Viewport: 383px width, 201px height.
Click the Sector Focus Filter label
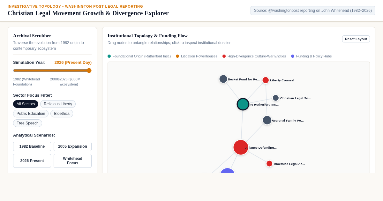(x=33, y=95)
